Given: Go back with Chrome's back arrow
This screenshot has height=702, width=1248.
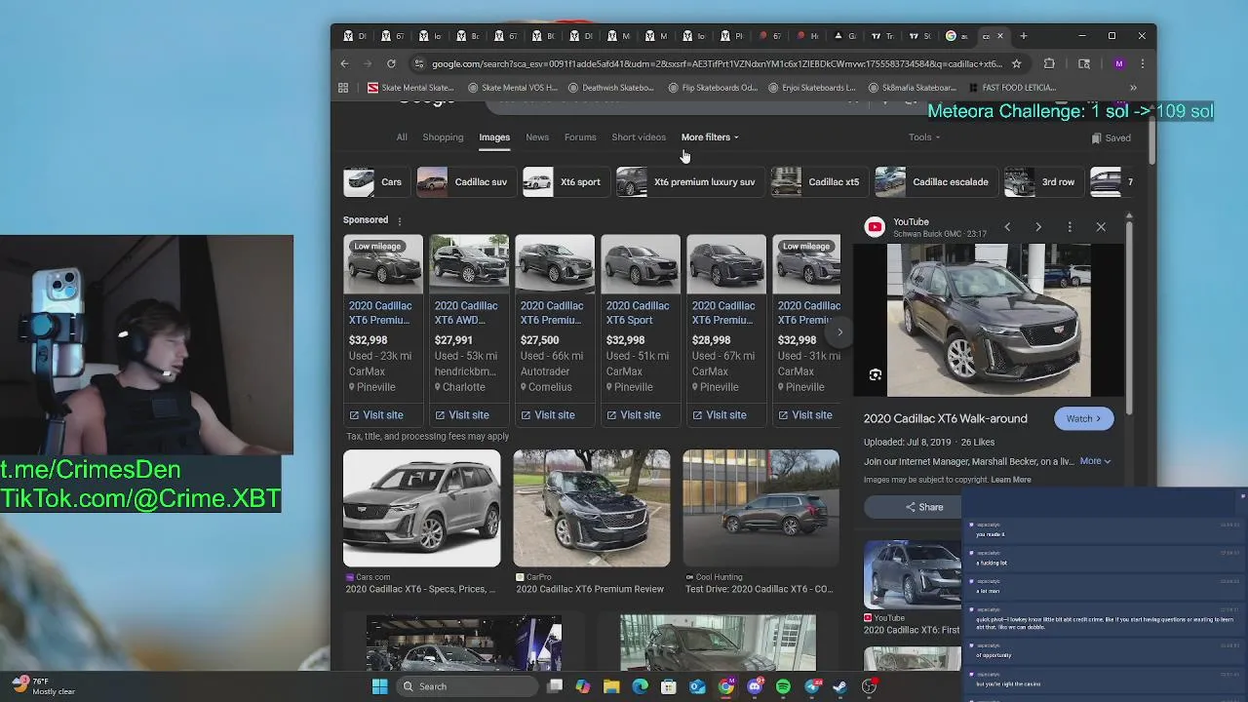Looking at the screenshot, I should pos(344,63).
